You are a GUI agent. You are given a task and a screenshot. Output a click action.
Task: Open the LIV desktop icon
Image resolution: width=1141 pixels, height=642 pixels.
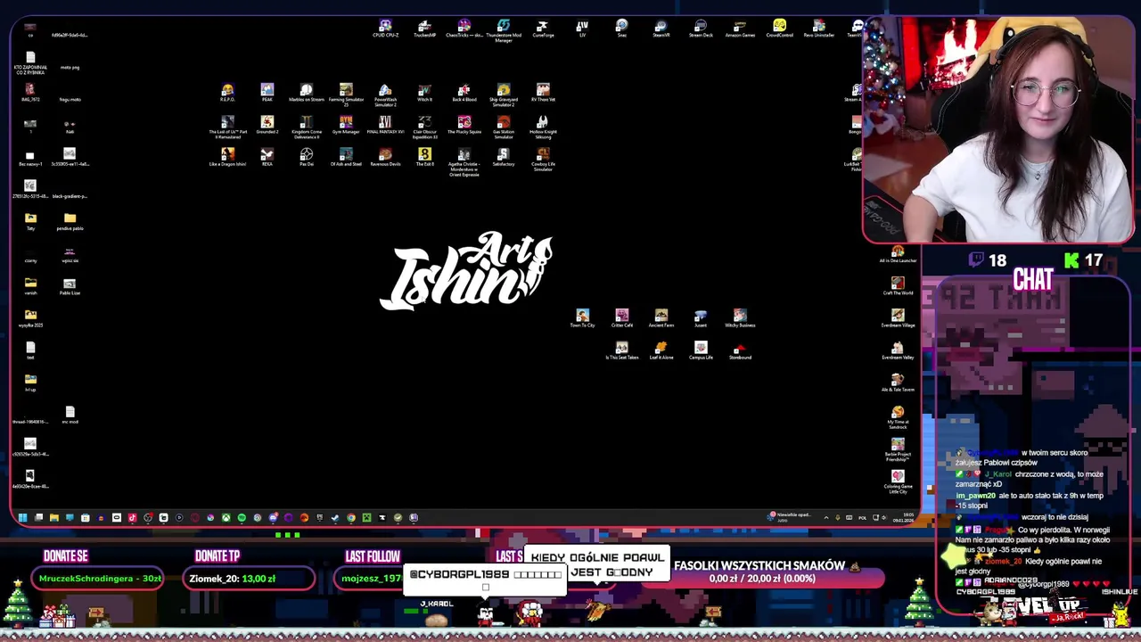tap(582, 29)
